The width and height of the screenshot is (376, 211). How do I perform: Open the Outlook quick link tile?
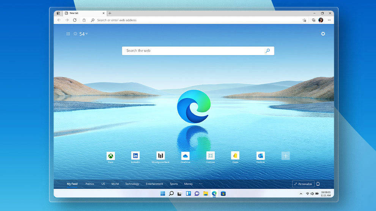[260, 156]
